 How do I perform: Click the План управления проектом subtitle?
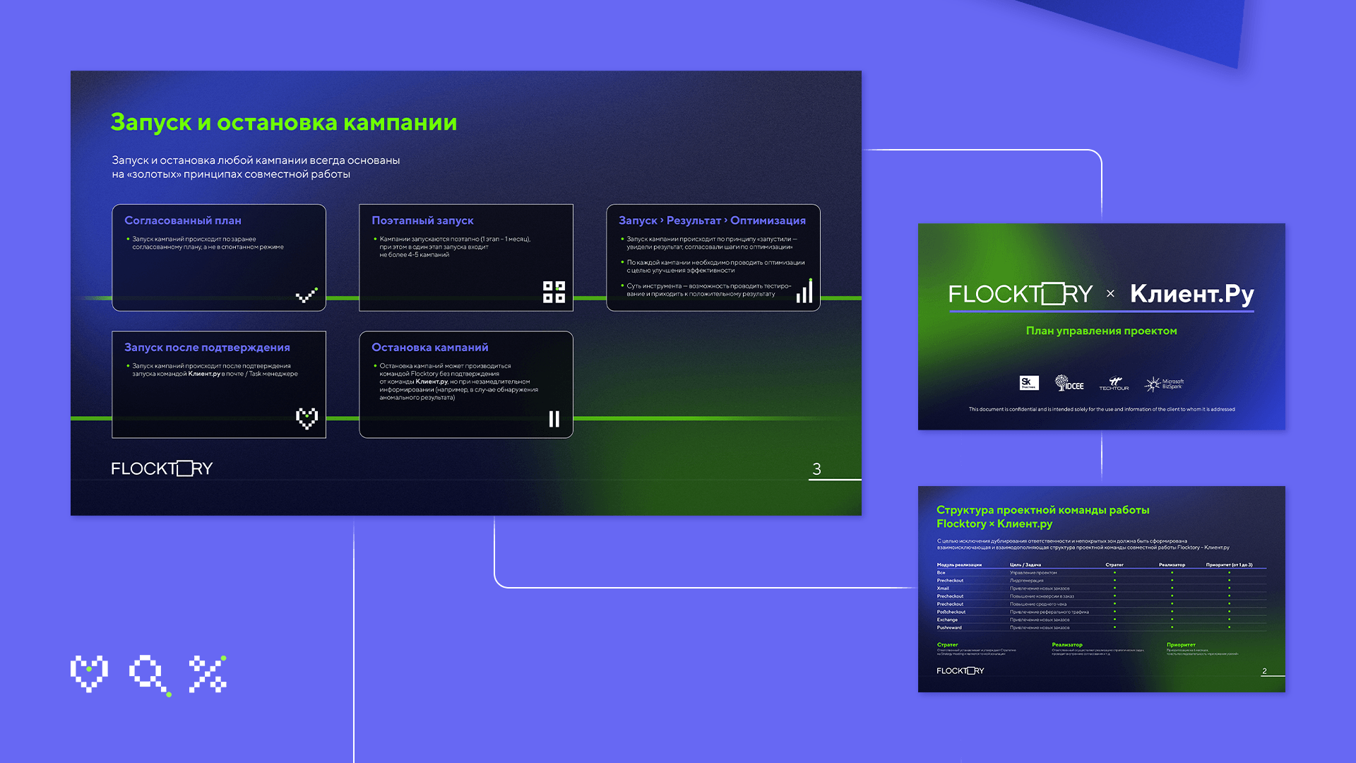(1101, 331)
